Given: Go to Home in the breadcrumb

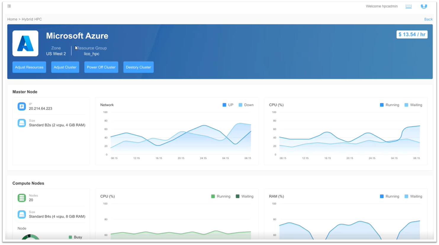Looking at the screenshot, I should pos(12,19).
